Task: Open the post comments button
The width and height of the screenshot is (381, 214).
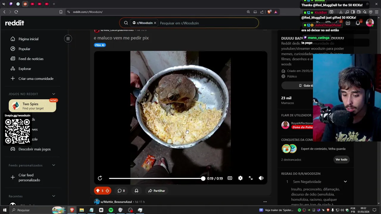Action: pyautogui.click(x=121, y=191)
